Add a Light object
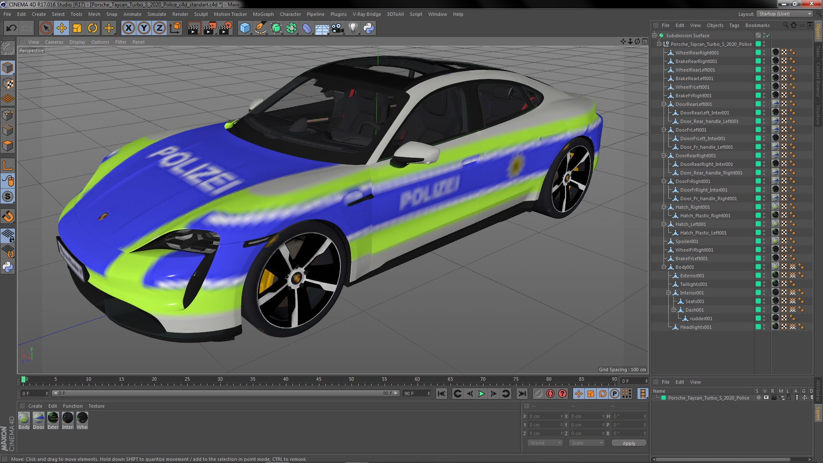 point(353,28)
